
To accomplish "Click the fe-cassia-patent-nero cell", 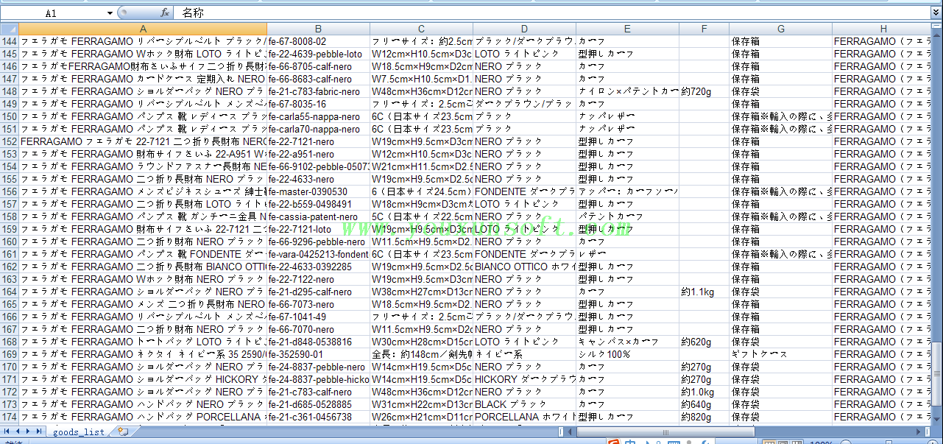I will [318, 216].
